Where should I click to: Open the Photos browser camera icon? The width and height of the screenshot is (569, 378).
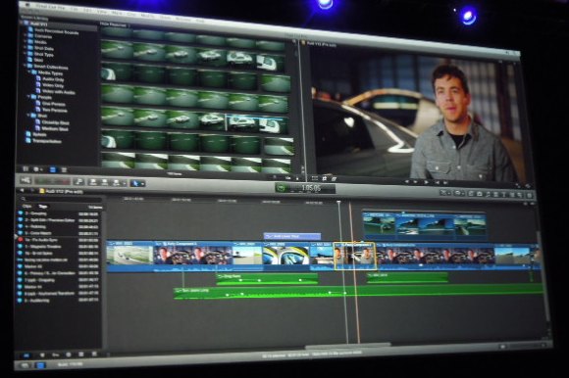click(480, 195)
